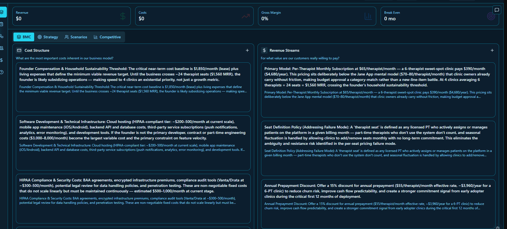The height and width of the screenshot is (229, 507).
Task: Click the blue summary under Annual Prepayment Discount card
Action: coord(374,206)
